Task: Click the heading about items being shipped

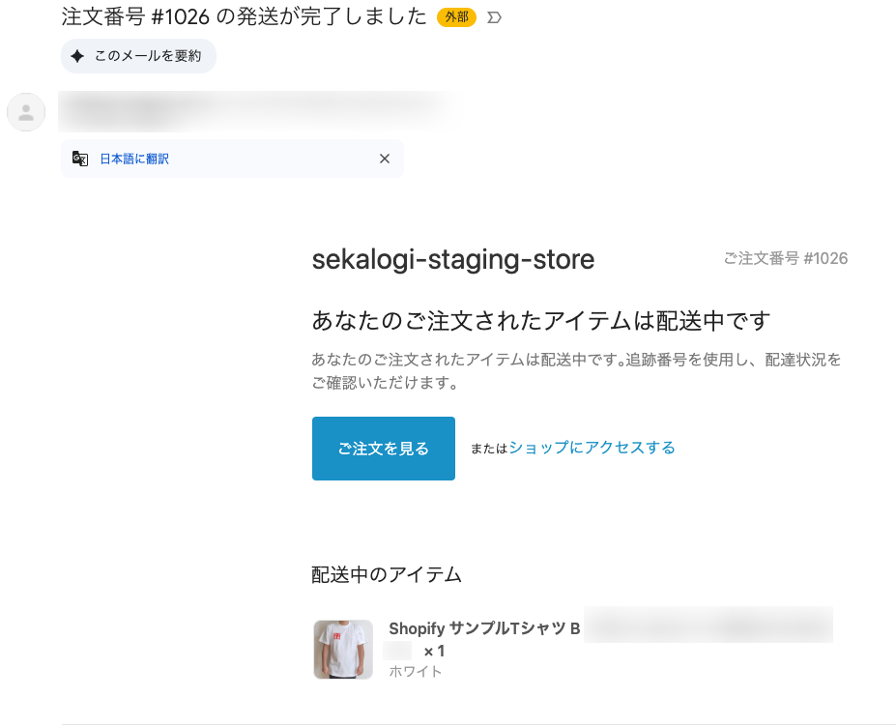Action: [540, 321]
